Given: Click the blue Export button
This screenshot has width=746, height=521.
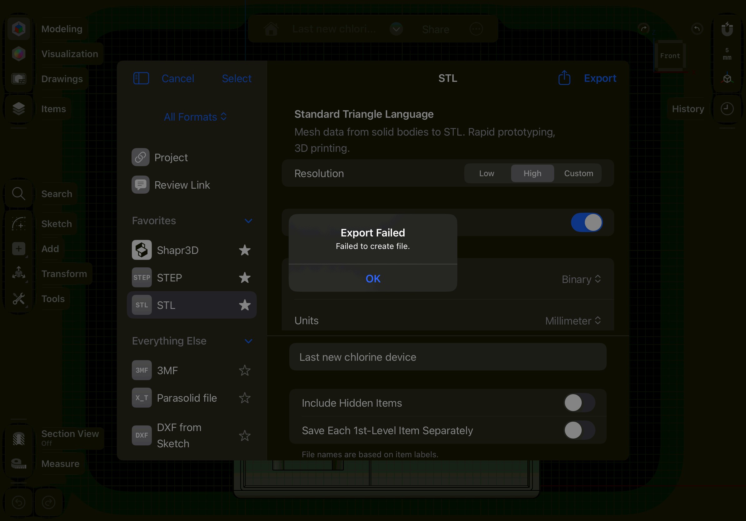Looking at the screenshot, I should [600, 78].
